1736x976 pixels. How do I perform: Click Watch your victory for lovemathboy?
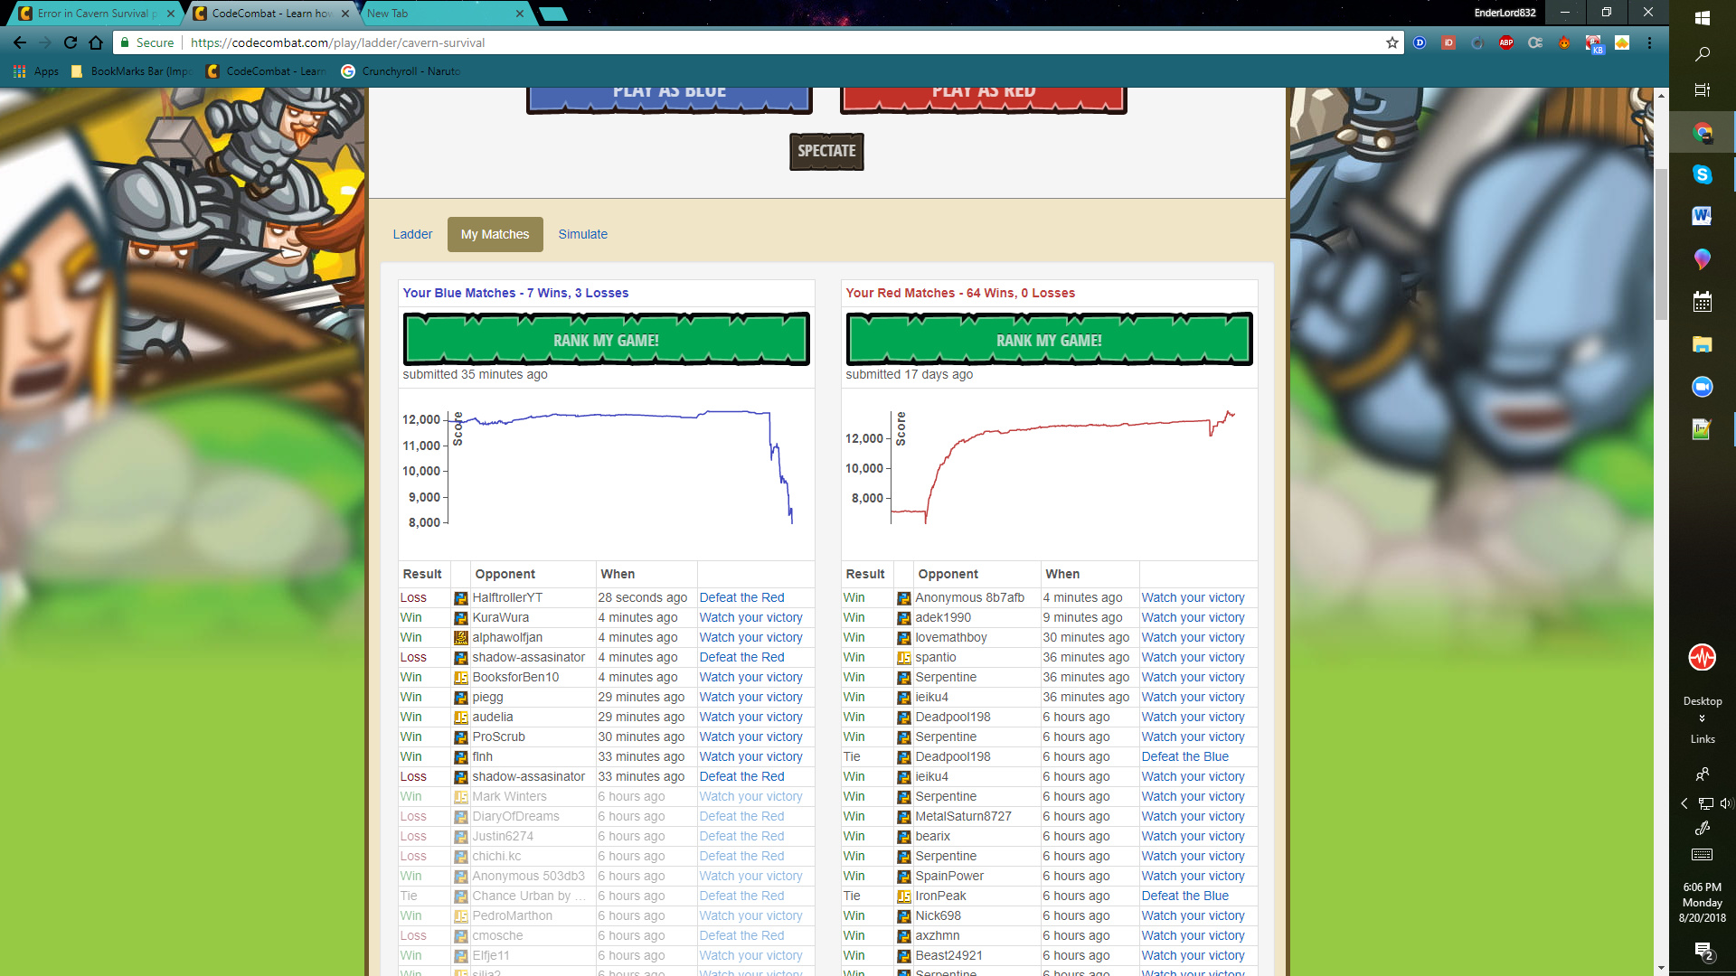pyautogui.click(x=1193, y=637)
